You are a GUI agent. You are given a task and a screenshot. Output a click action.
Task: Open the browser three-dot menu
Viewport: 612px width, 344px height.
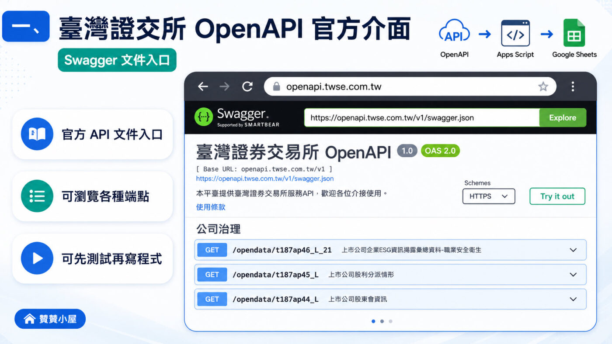573,86
